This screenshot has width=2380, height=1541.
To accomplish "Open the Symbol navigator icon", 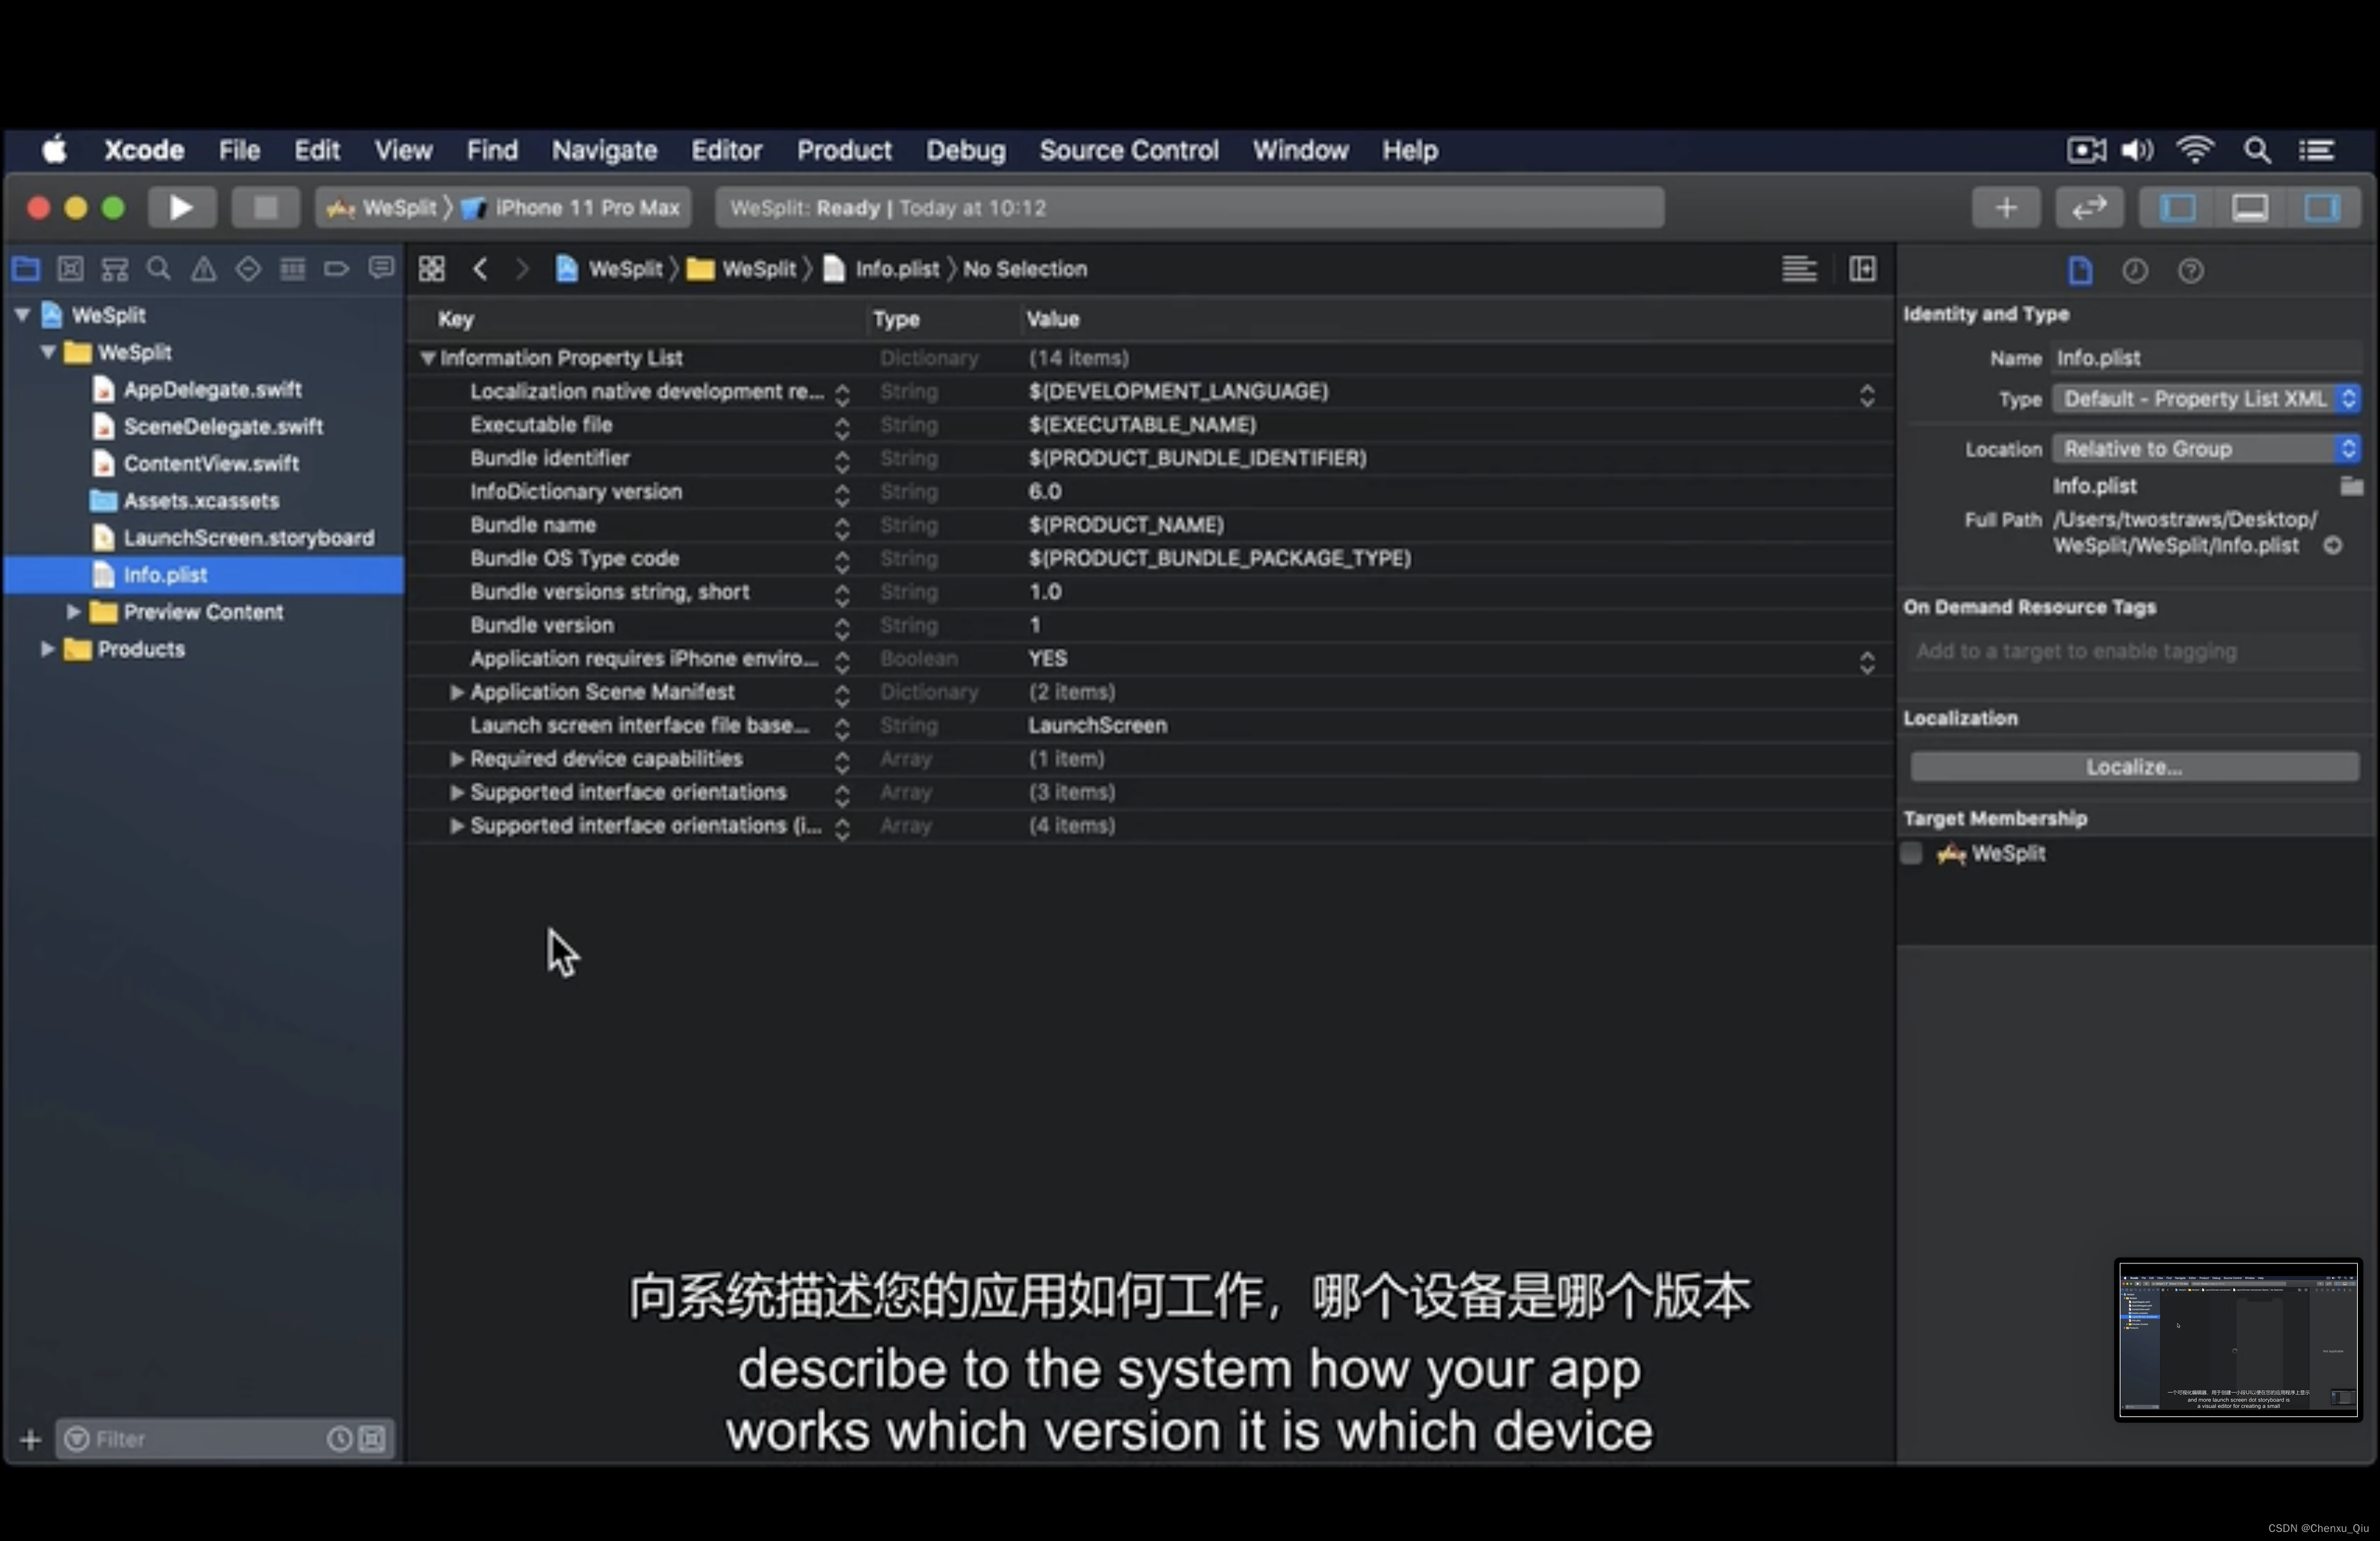I will point(115,268).
